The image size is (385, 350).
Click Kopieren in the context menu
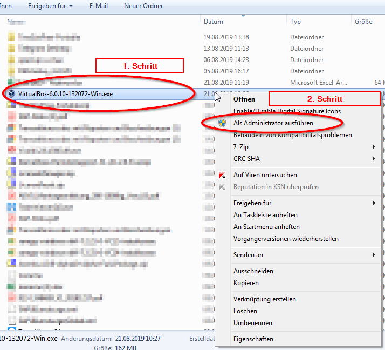246,283
